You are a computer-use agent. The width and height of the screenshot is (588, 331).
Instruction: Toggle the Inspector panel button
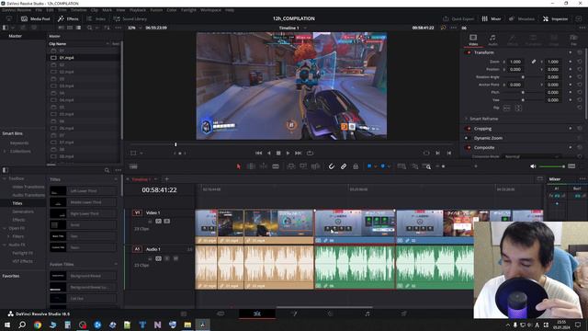555,18
